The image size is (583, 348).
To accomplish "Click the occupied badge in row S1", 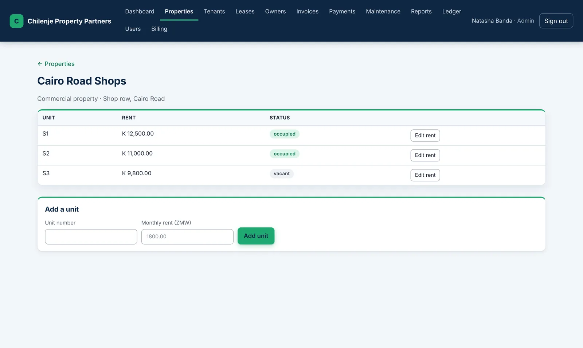I will coord(285,134).
